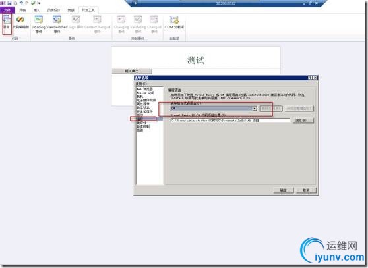Click the '测试' form title text
The width and height of the screenshot is (368, 268).
tap(195, 60)
